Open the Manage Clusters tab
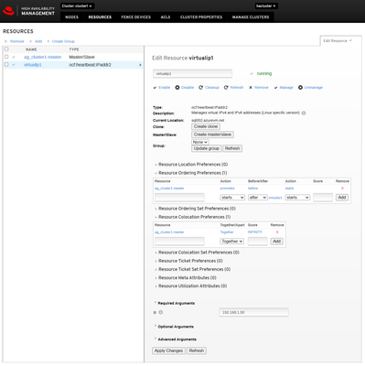This screenshot has width=365, height=366. point(251,17)
